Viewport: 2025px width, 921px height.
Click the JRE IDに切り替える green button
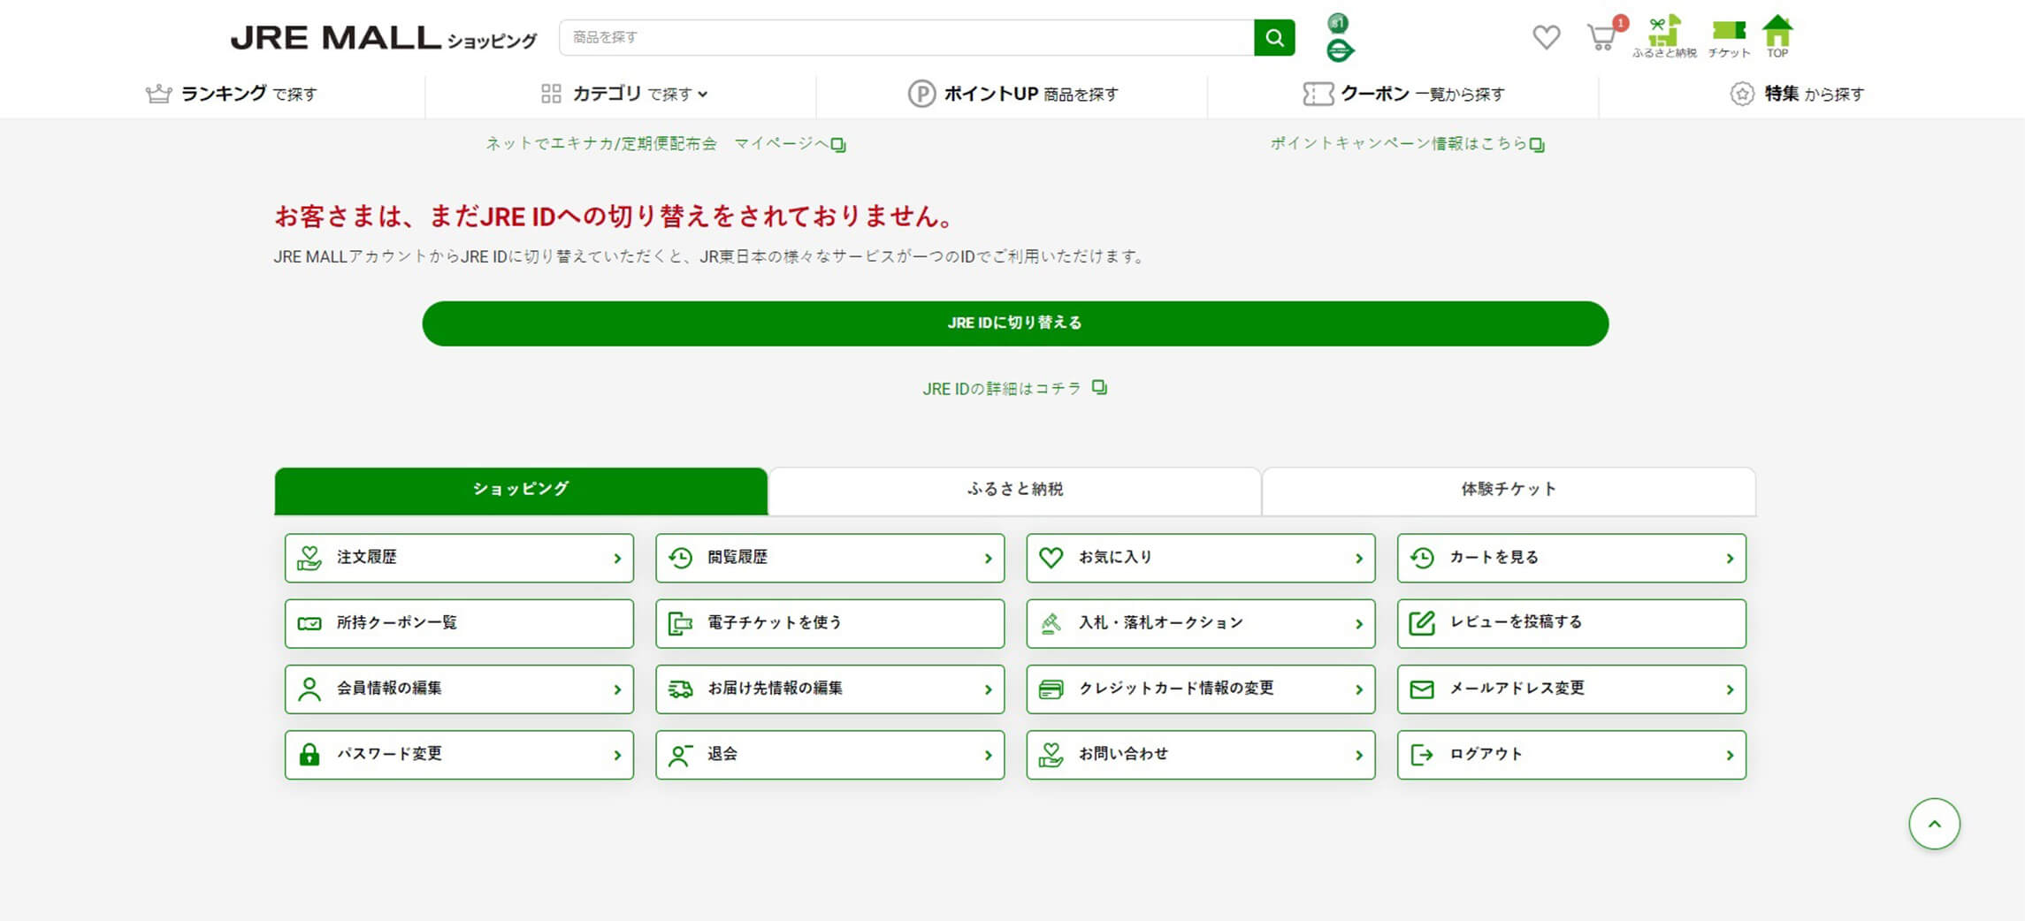pyautogui.click(x=1015, y=323)
